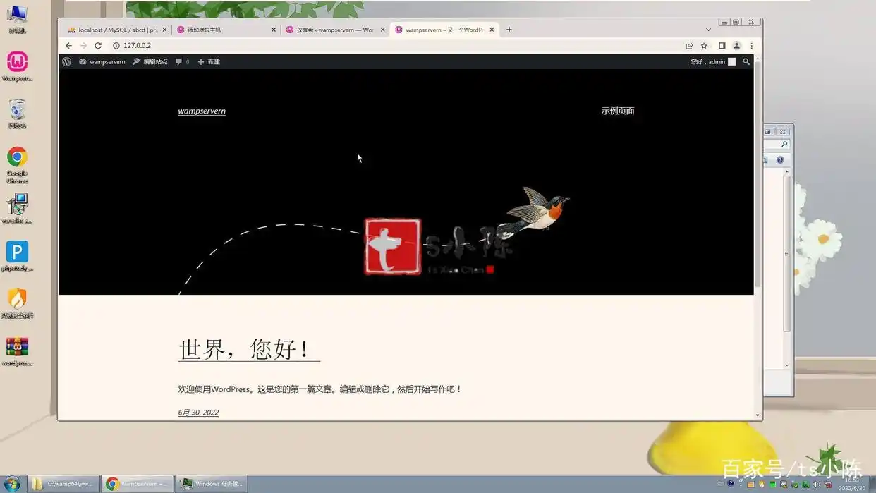The image size is (876, 493).
Task: Switch to the 仪表盘 wampservern tab
Action: (331, 30)
